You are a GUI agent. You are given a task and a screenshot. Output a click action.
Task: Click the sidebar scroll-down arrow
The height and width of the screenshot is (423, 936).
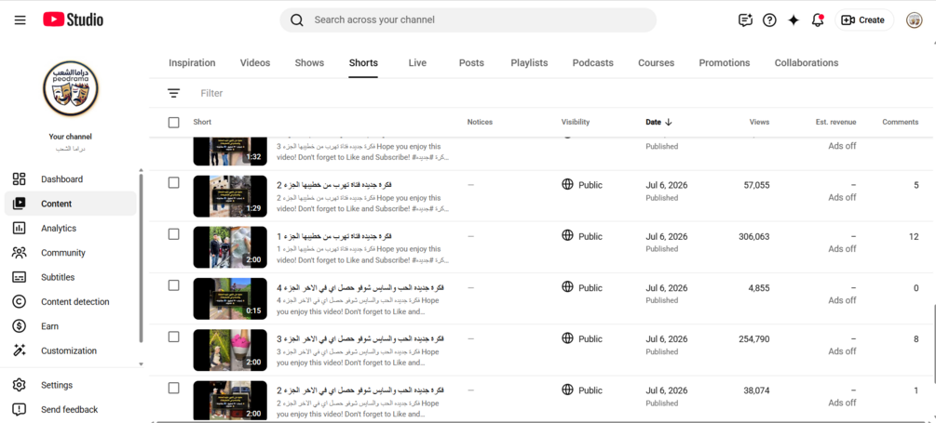point(141,364)
